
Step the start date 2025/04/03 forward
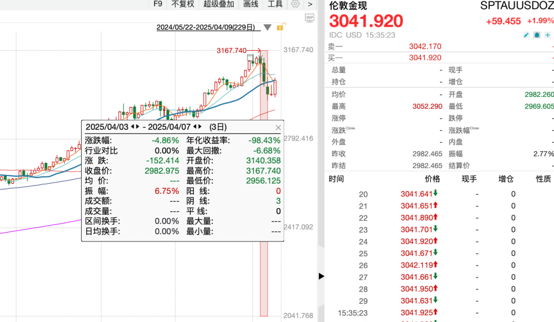(137, 127)
